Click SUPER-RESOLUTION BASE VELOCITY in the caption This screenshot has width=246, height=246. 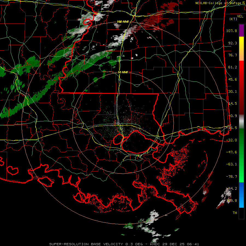86,244
